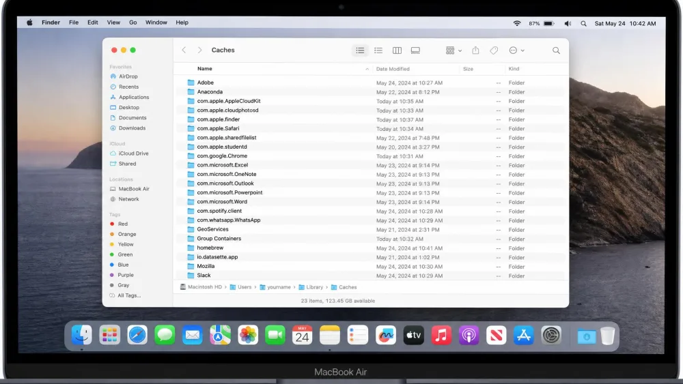Open the Group By dropdown in toolbar
Image resolution: width=683 pixels, height=384 pixels.
454,50
